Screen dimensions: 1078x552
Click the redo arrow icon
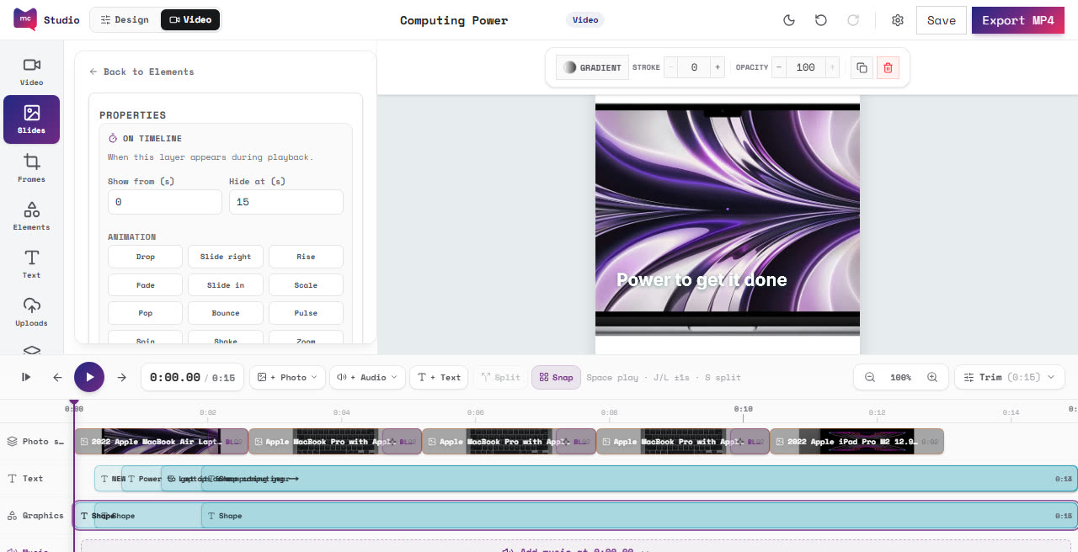pyautogui.click(x=853, y=20)
